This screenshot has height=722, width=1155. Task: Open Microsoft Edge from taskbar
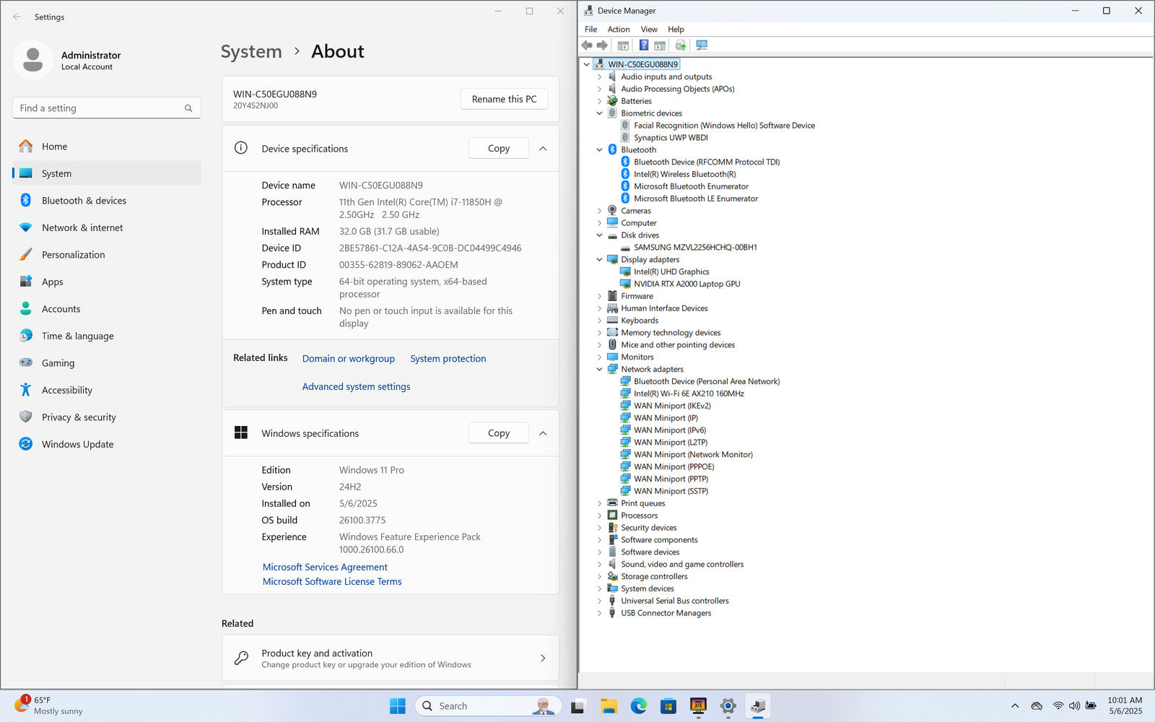[x=638, y=706]
